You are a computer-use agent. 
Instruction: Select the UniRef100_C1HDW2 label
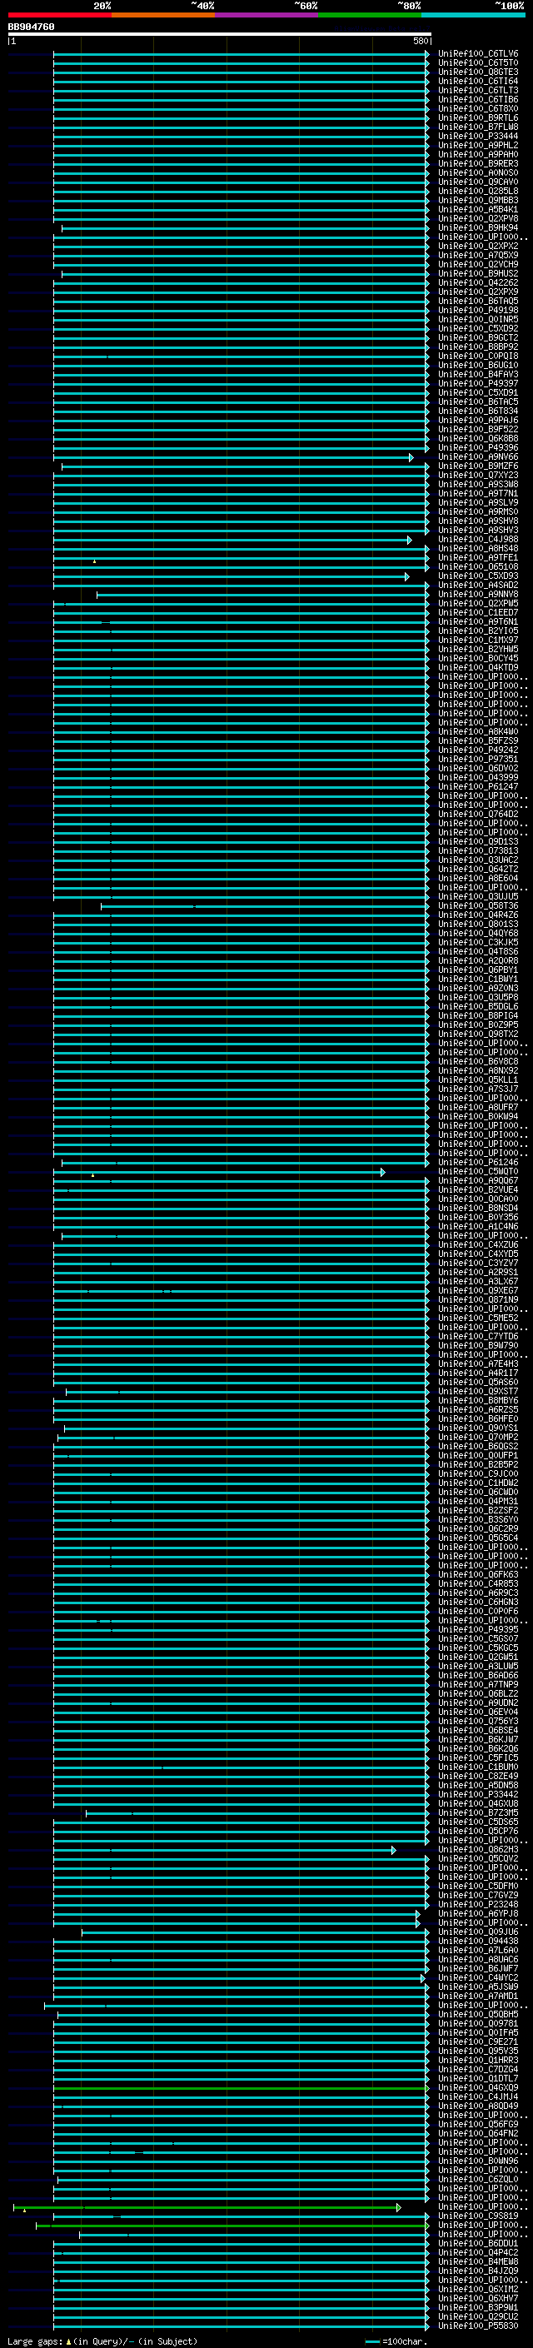(x=477, y=1484)
